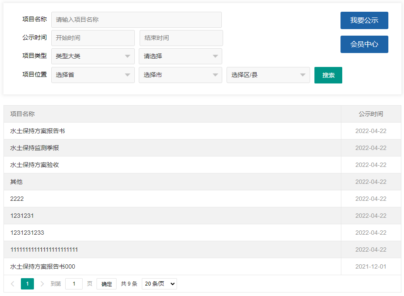Select page 1 in the pagination
The height and width of the screenshot is (296, 404).
tap(27, 283)
